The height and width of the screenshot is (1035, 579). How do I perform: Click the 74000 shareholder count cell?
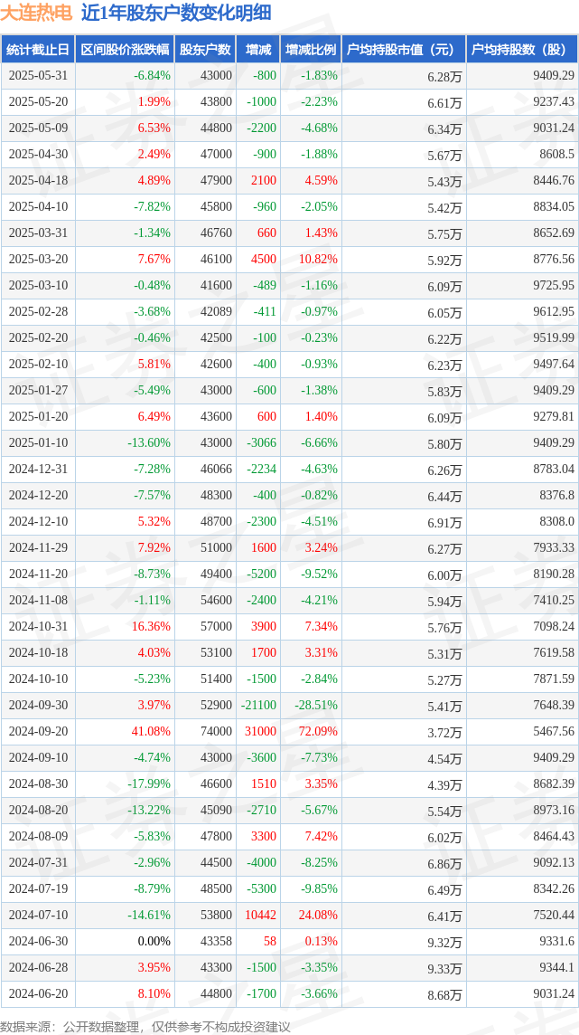(218, 731)
